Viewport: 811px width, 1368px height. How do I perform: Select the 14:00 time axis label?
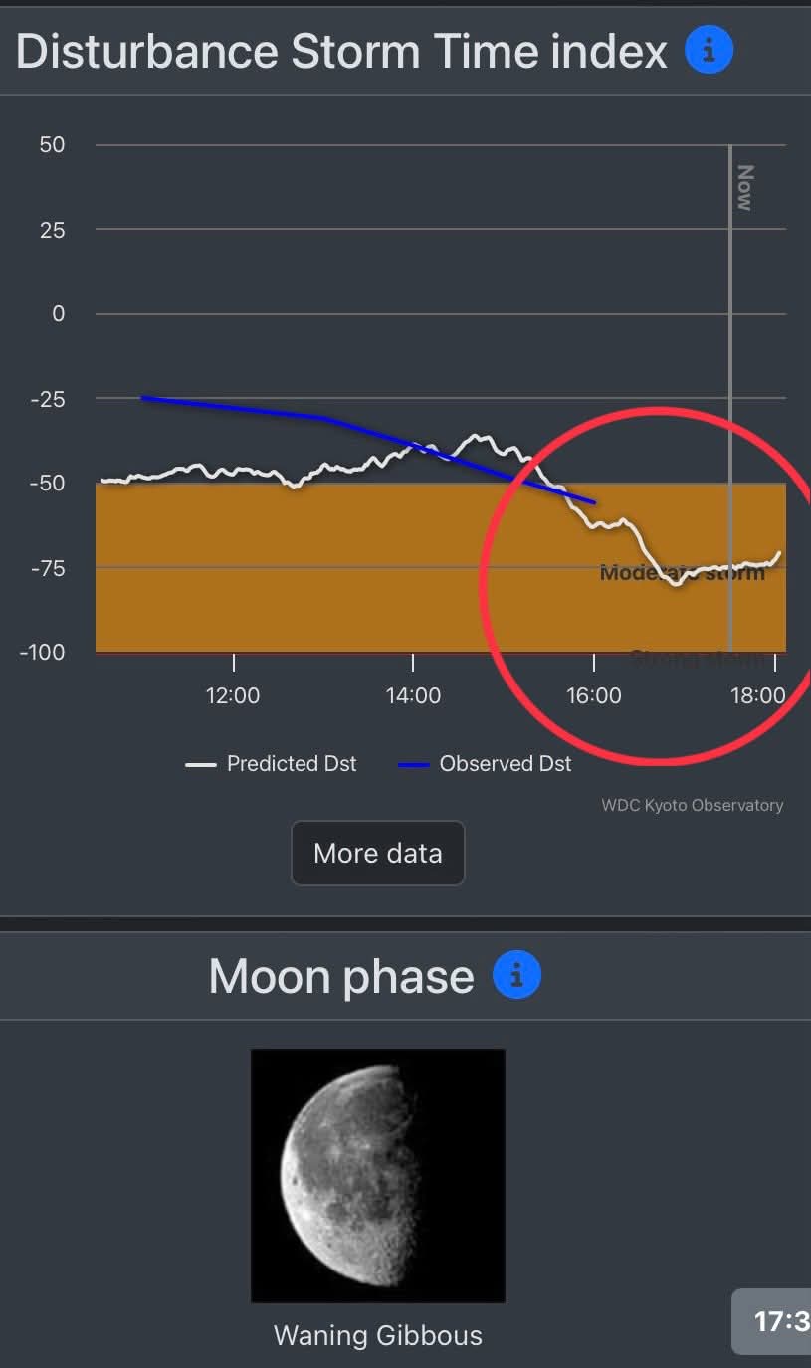[x=413, y=695]
